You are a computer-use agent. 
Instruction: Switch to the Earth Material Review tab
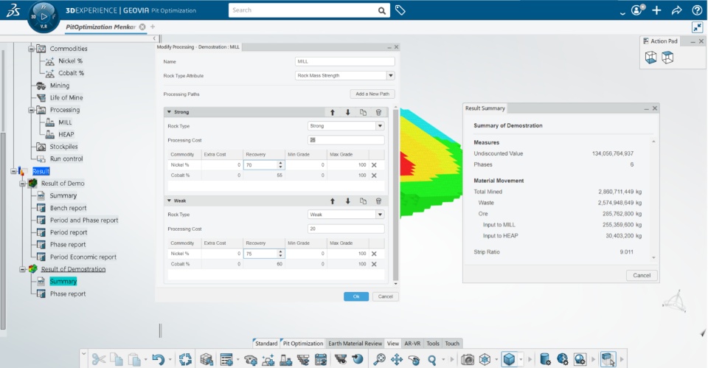[355, 343]
